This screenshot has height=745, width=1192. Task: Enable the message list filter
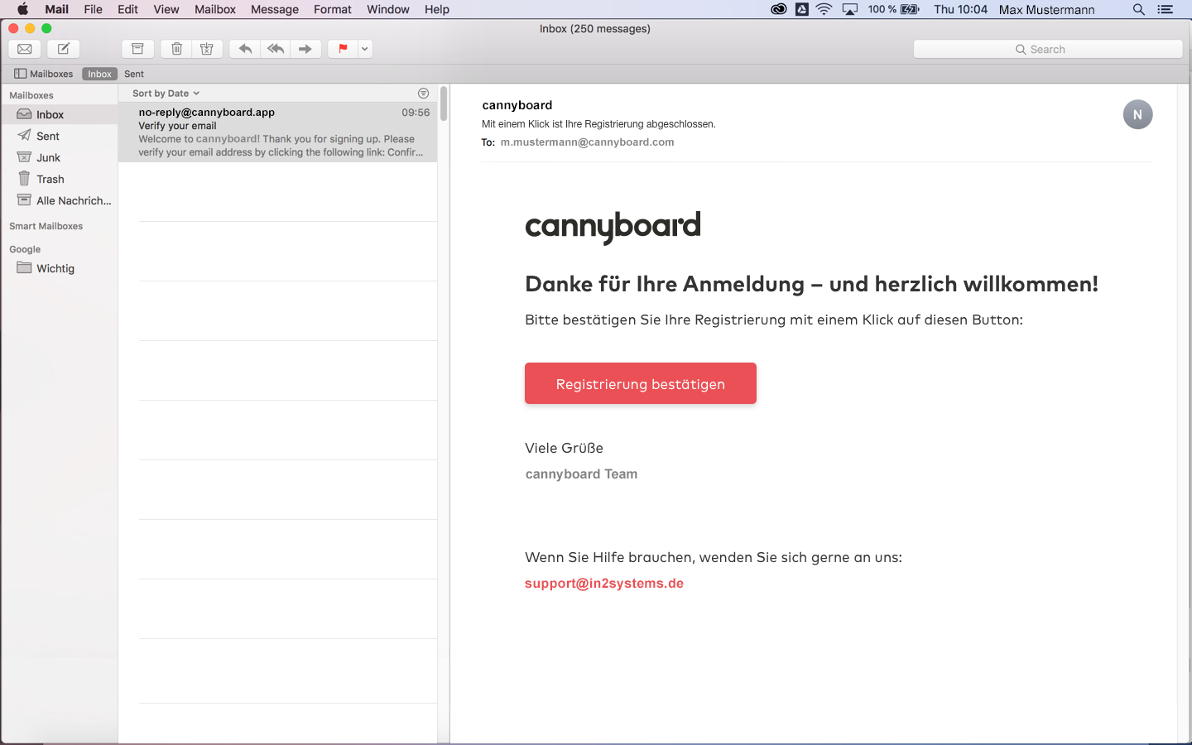(x=423, y=93)
